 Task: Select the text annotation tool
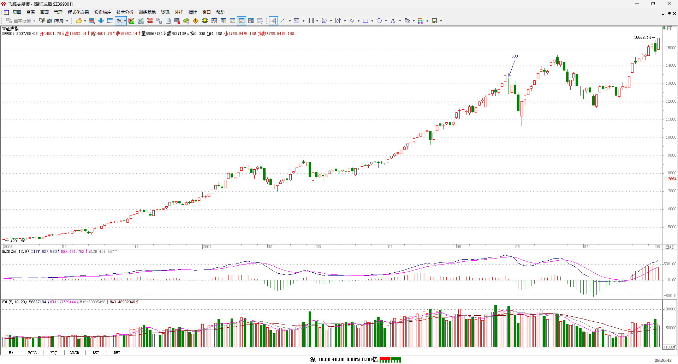coord(393,21)
